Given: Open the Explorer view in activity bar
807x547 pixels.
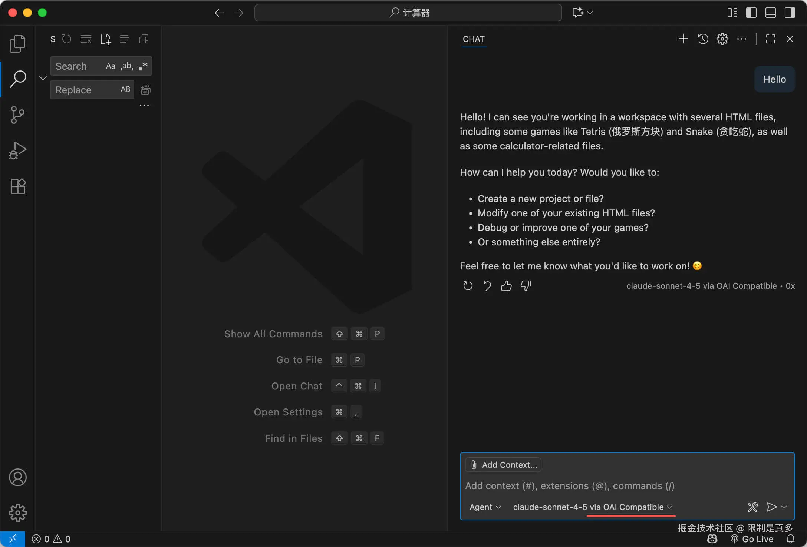Looking at the screenshot, I should tap(17, 44).
